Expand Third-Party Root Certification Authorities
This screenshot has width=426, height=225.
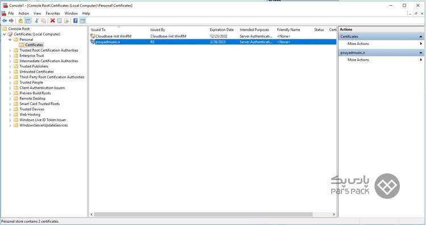click(x=10, y=77)
